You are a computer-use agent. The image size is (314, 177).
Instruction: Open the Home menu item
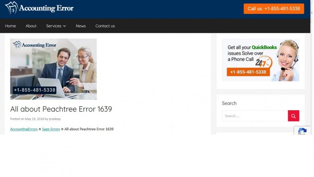(10, 26)
